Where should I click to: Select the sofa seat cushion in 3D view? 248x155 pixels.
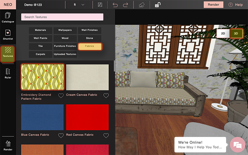click(x=155, y=96)
